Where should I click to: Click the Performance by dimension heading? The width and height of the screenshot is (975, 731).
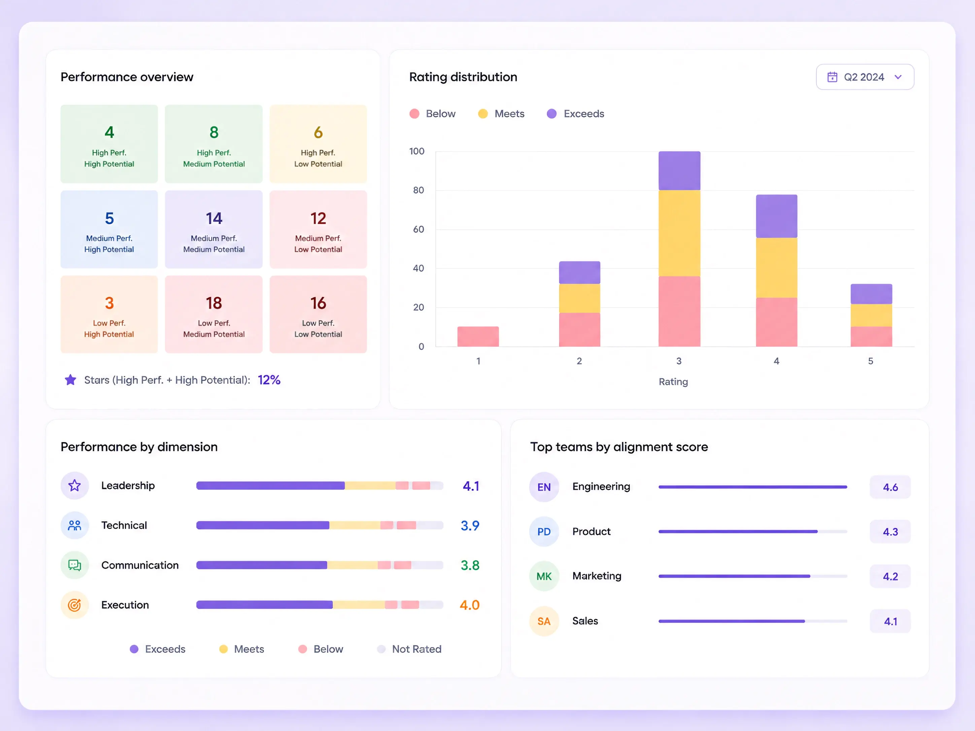point(139,447)
